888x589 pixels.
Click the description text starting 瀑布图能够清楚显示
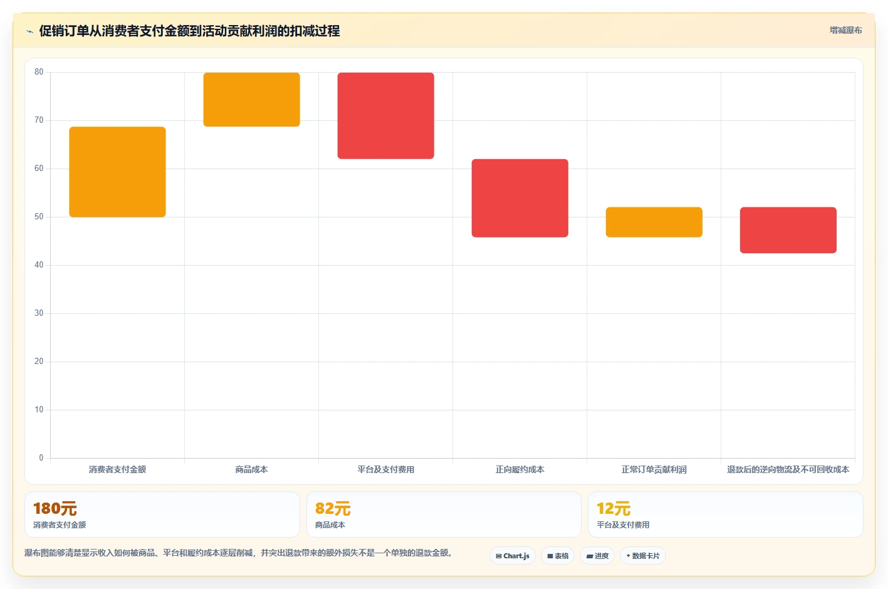click(238, 553)
